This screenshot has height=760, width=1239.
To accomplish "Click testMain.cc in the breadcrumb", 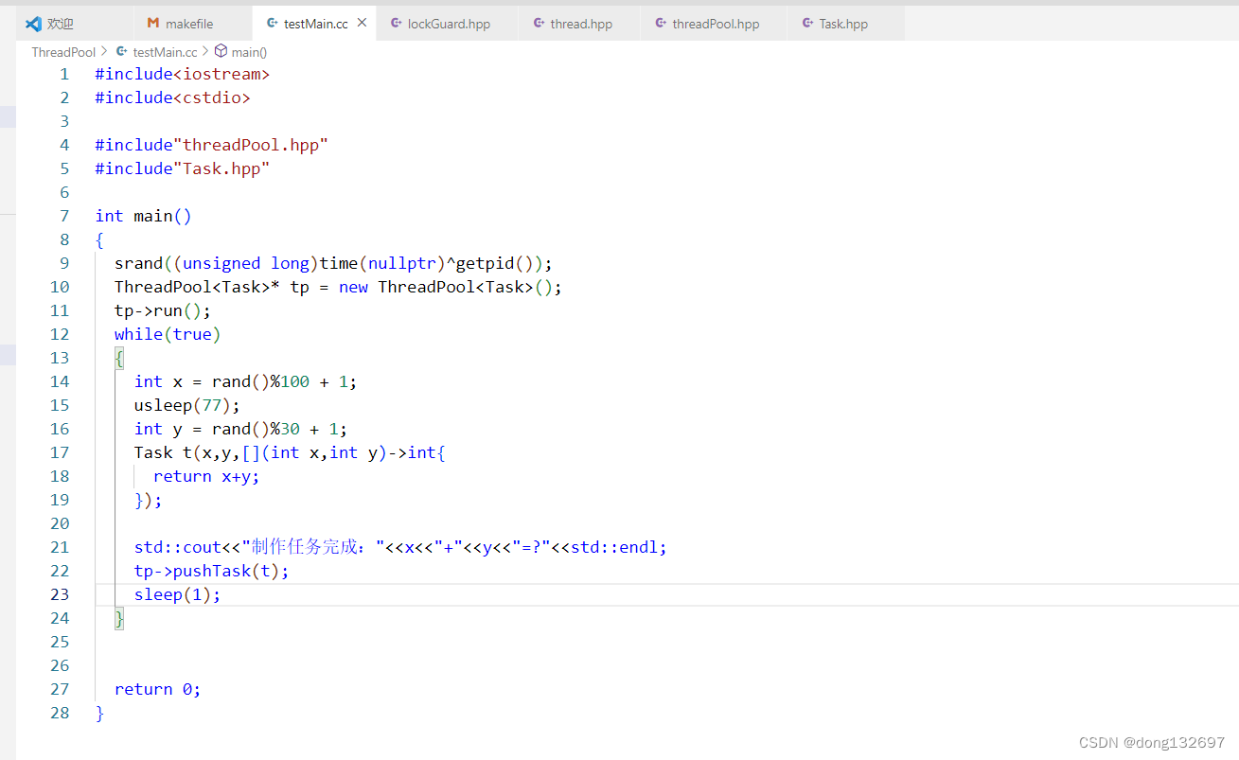I will point(165,52).
